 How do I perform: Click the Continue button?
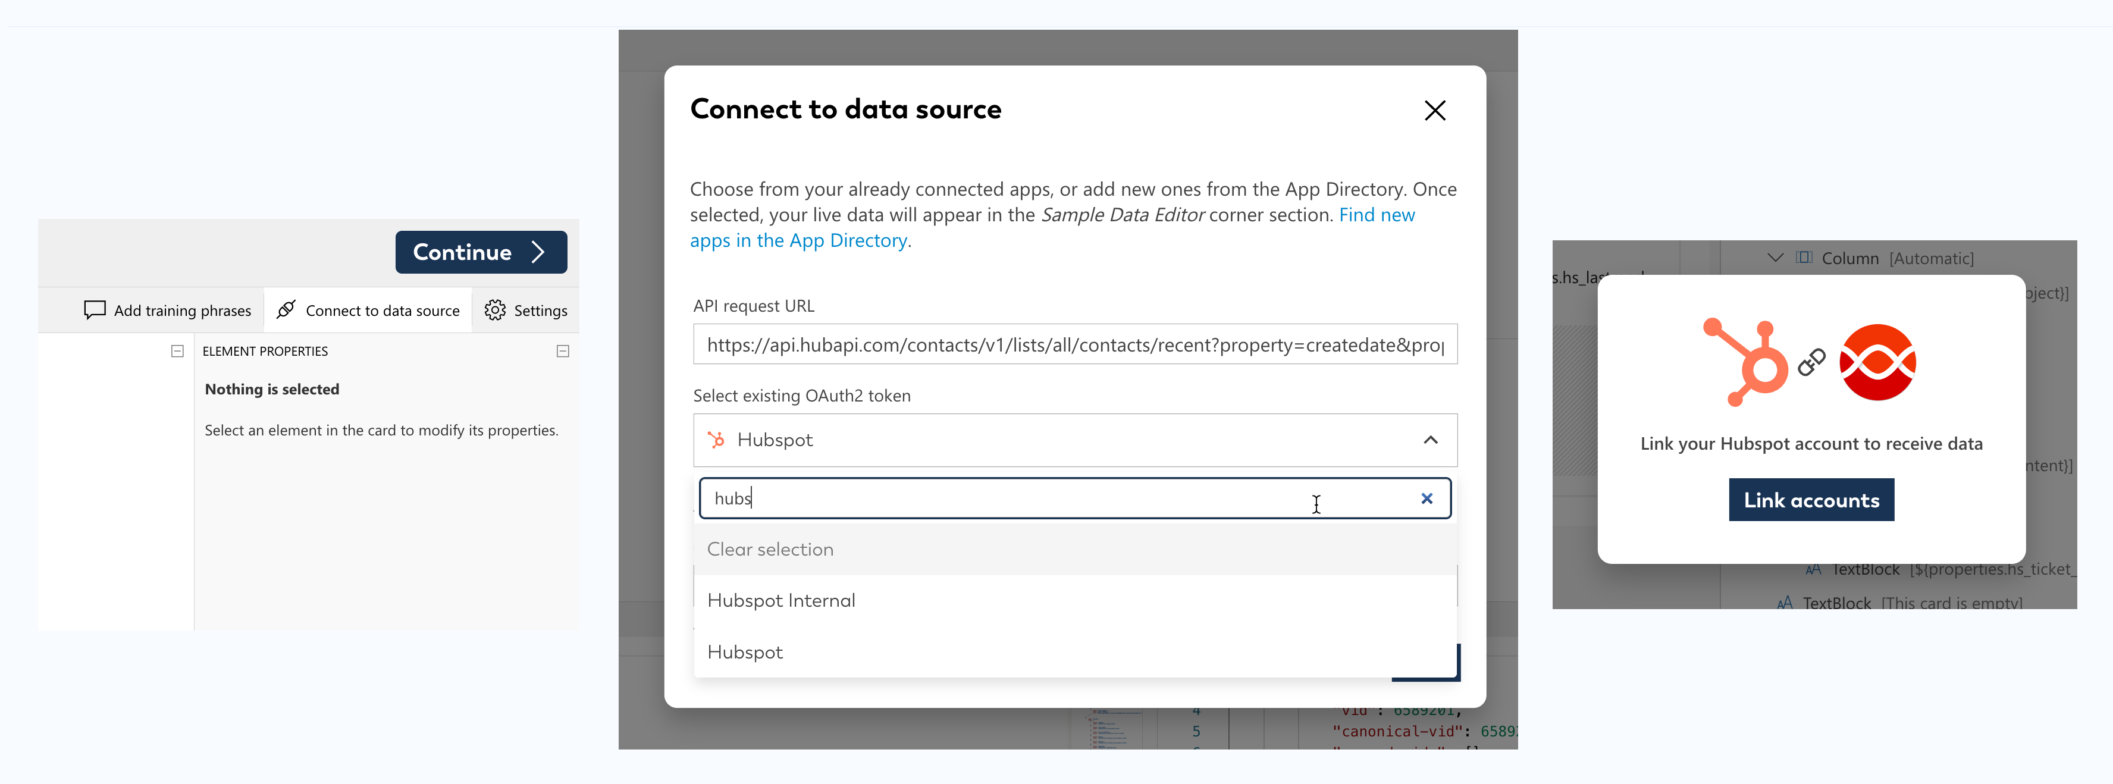point(481,252)
